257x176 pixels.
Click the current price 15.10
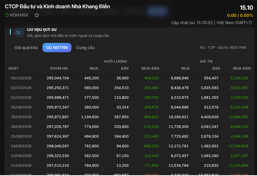pyautogui.click(x=246, y=8)
